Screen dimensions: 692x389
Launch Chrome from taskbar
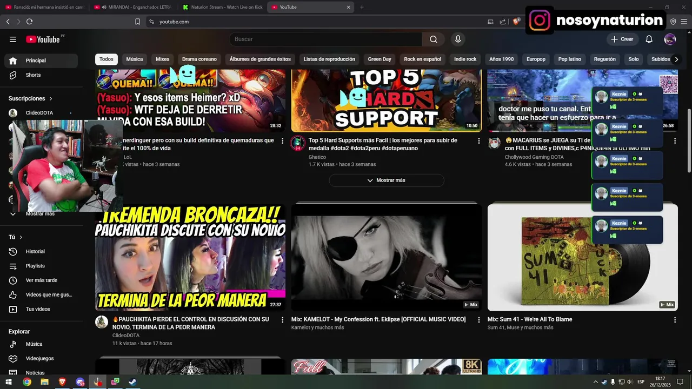(26, 382)
